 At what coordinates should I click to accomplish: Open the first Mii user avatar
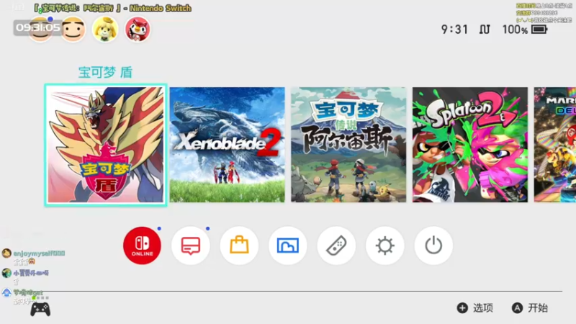point(40,29)
